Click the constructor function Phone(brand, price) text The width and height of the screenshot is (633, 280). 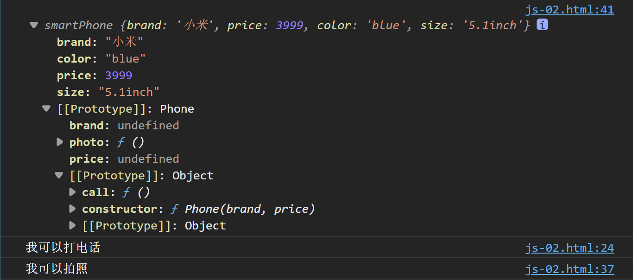click(249, 209)
